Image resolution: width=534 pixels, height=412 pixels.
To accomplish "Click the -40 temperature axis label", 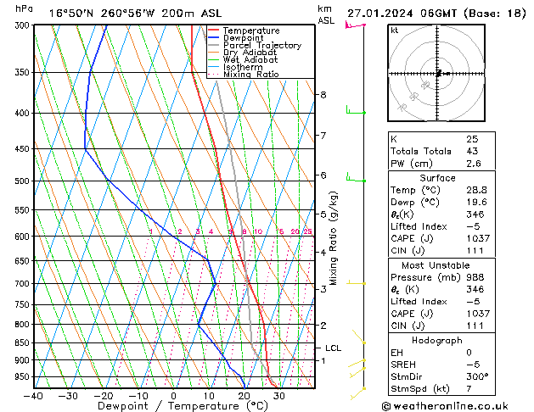I will click(x=33, y=396).
